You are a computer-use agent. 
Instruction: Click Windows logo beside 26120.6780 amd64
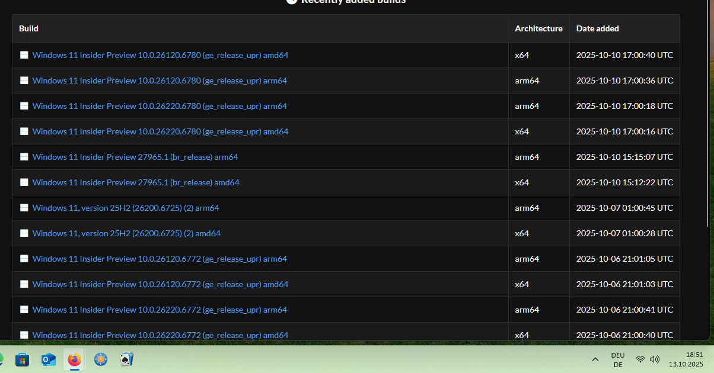click(24, 55)
